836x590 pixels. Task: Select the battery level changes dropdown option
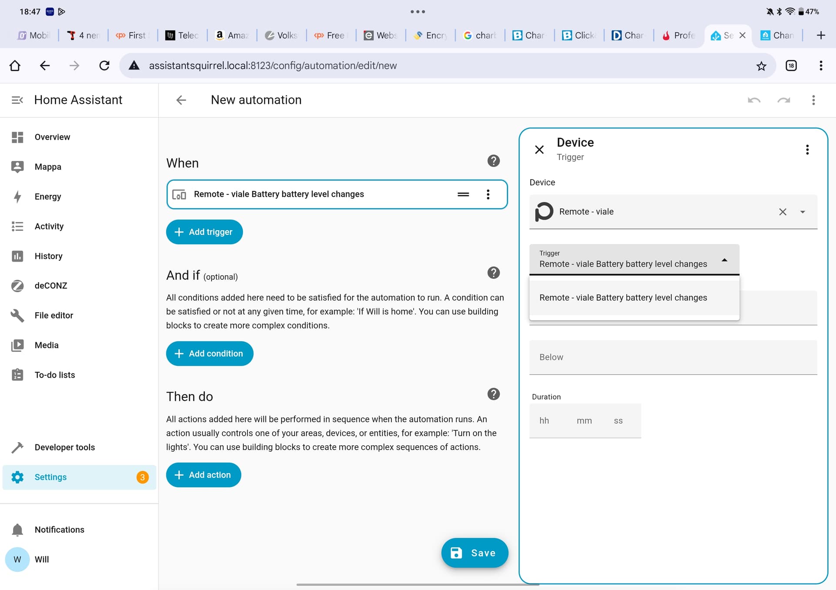tap(623, 298)
